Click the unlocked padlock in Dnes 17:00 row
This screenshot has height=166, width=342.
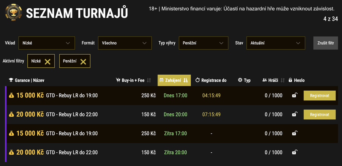coord(295,96)
